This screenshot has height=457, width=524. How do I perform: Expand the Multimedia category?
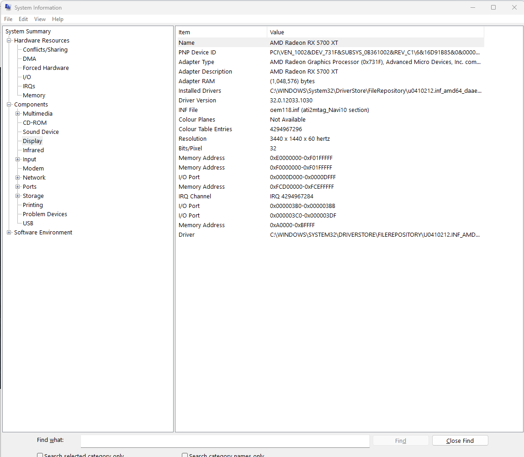click(18, 114)
